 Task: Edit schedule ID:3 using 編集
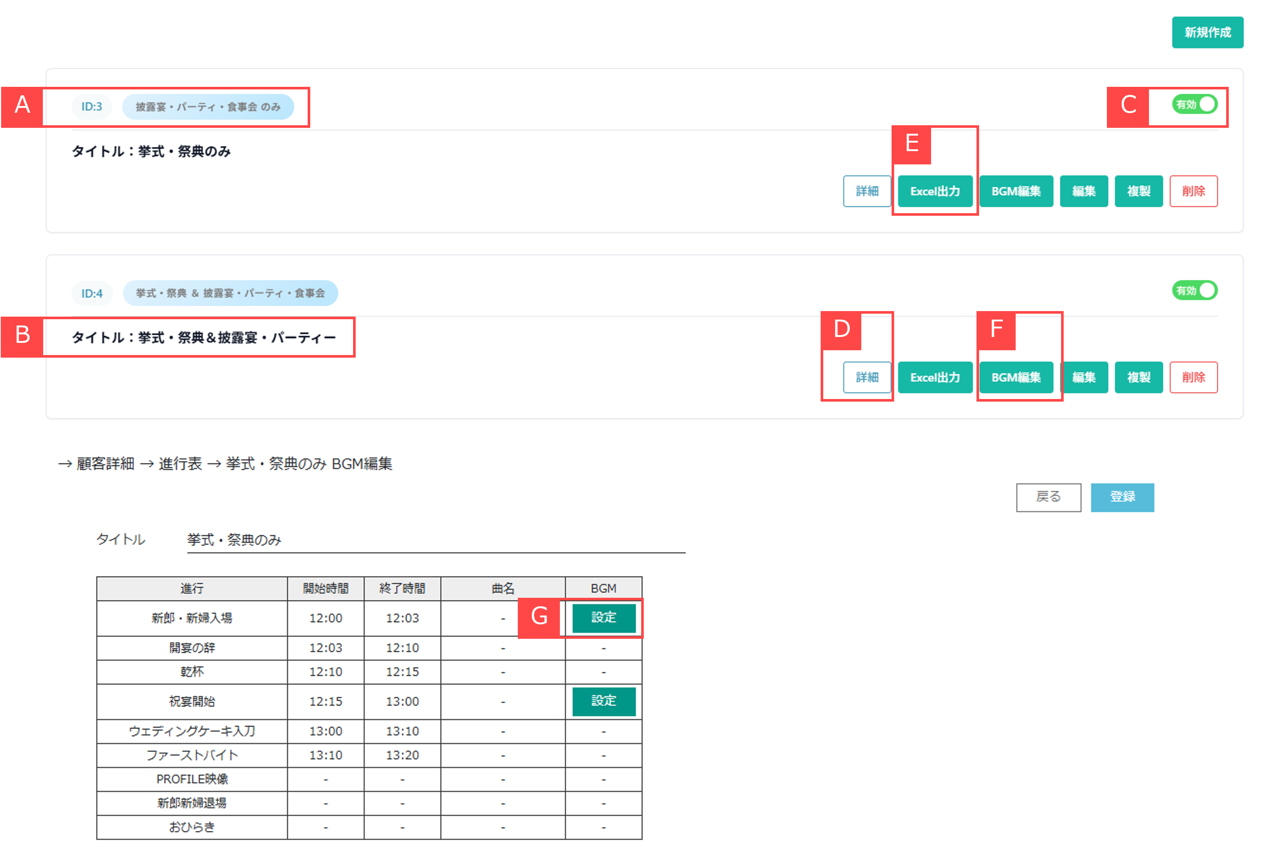tap(1084, 191)
